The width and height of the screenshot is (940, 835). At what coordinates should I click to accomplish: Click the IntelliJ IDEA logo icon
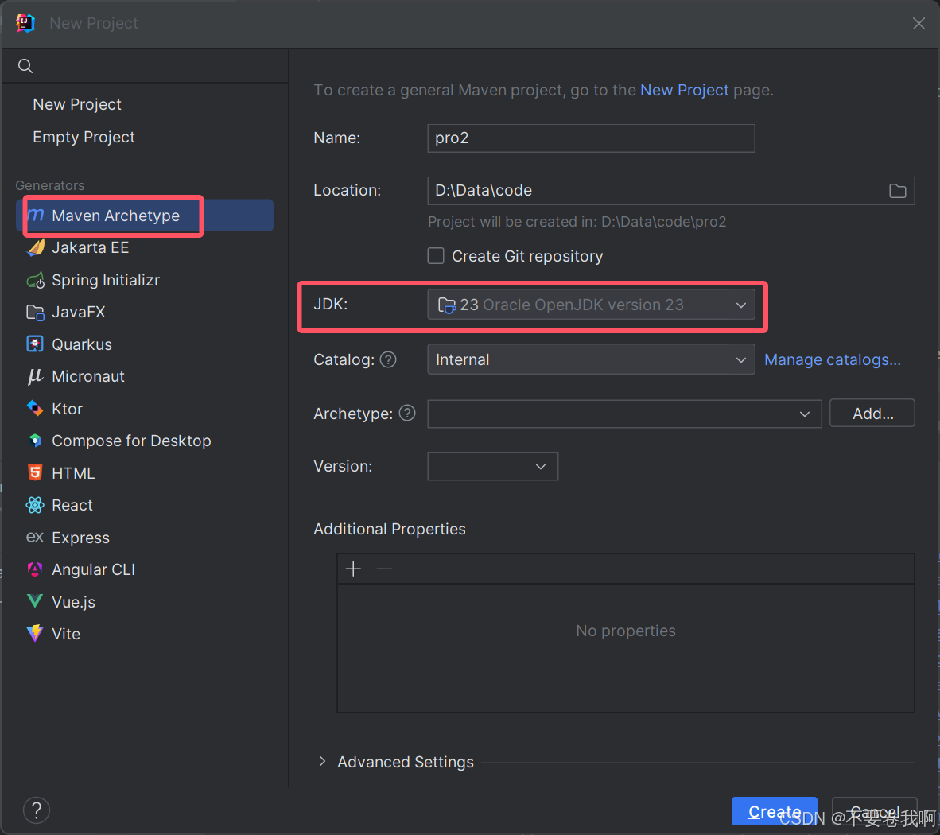(x=25, y=23)
